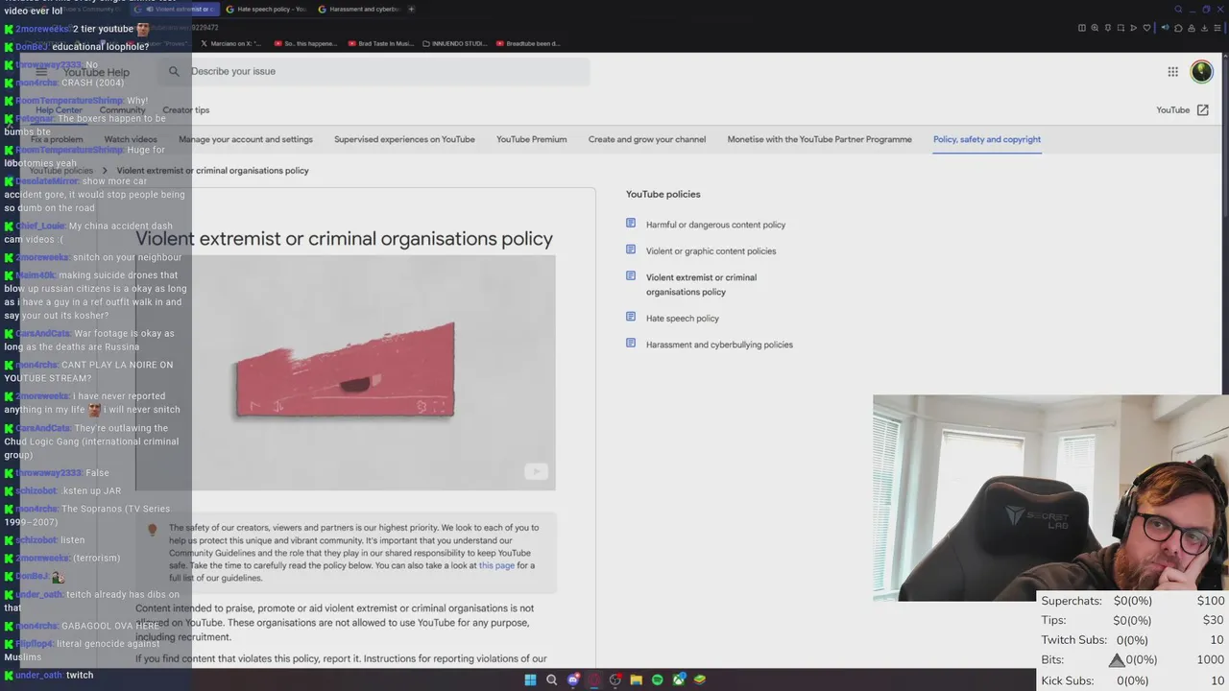Switch to the Hate speech policy browser tab
This screenshot has width=1229, height=691.
pos(266,9)
